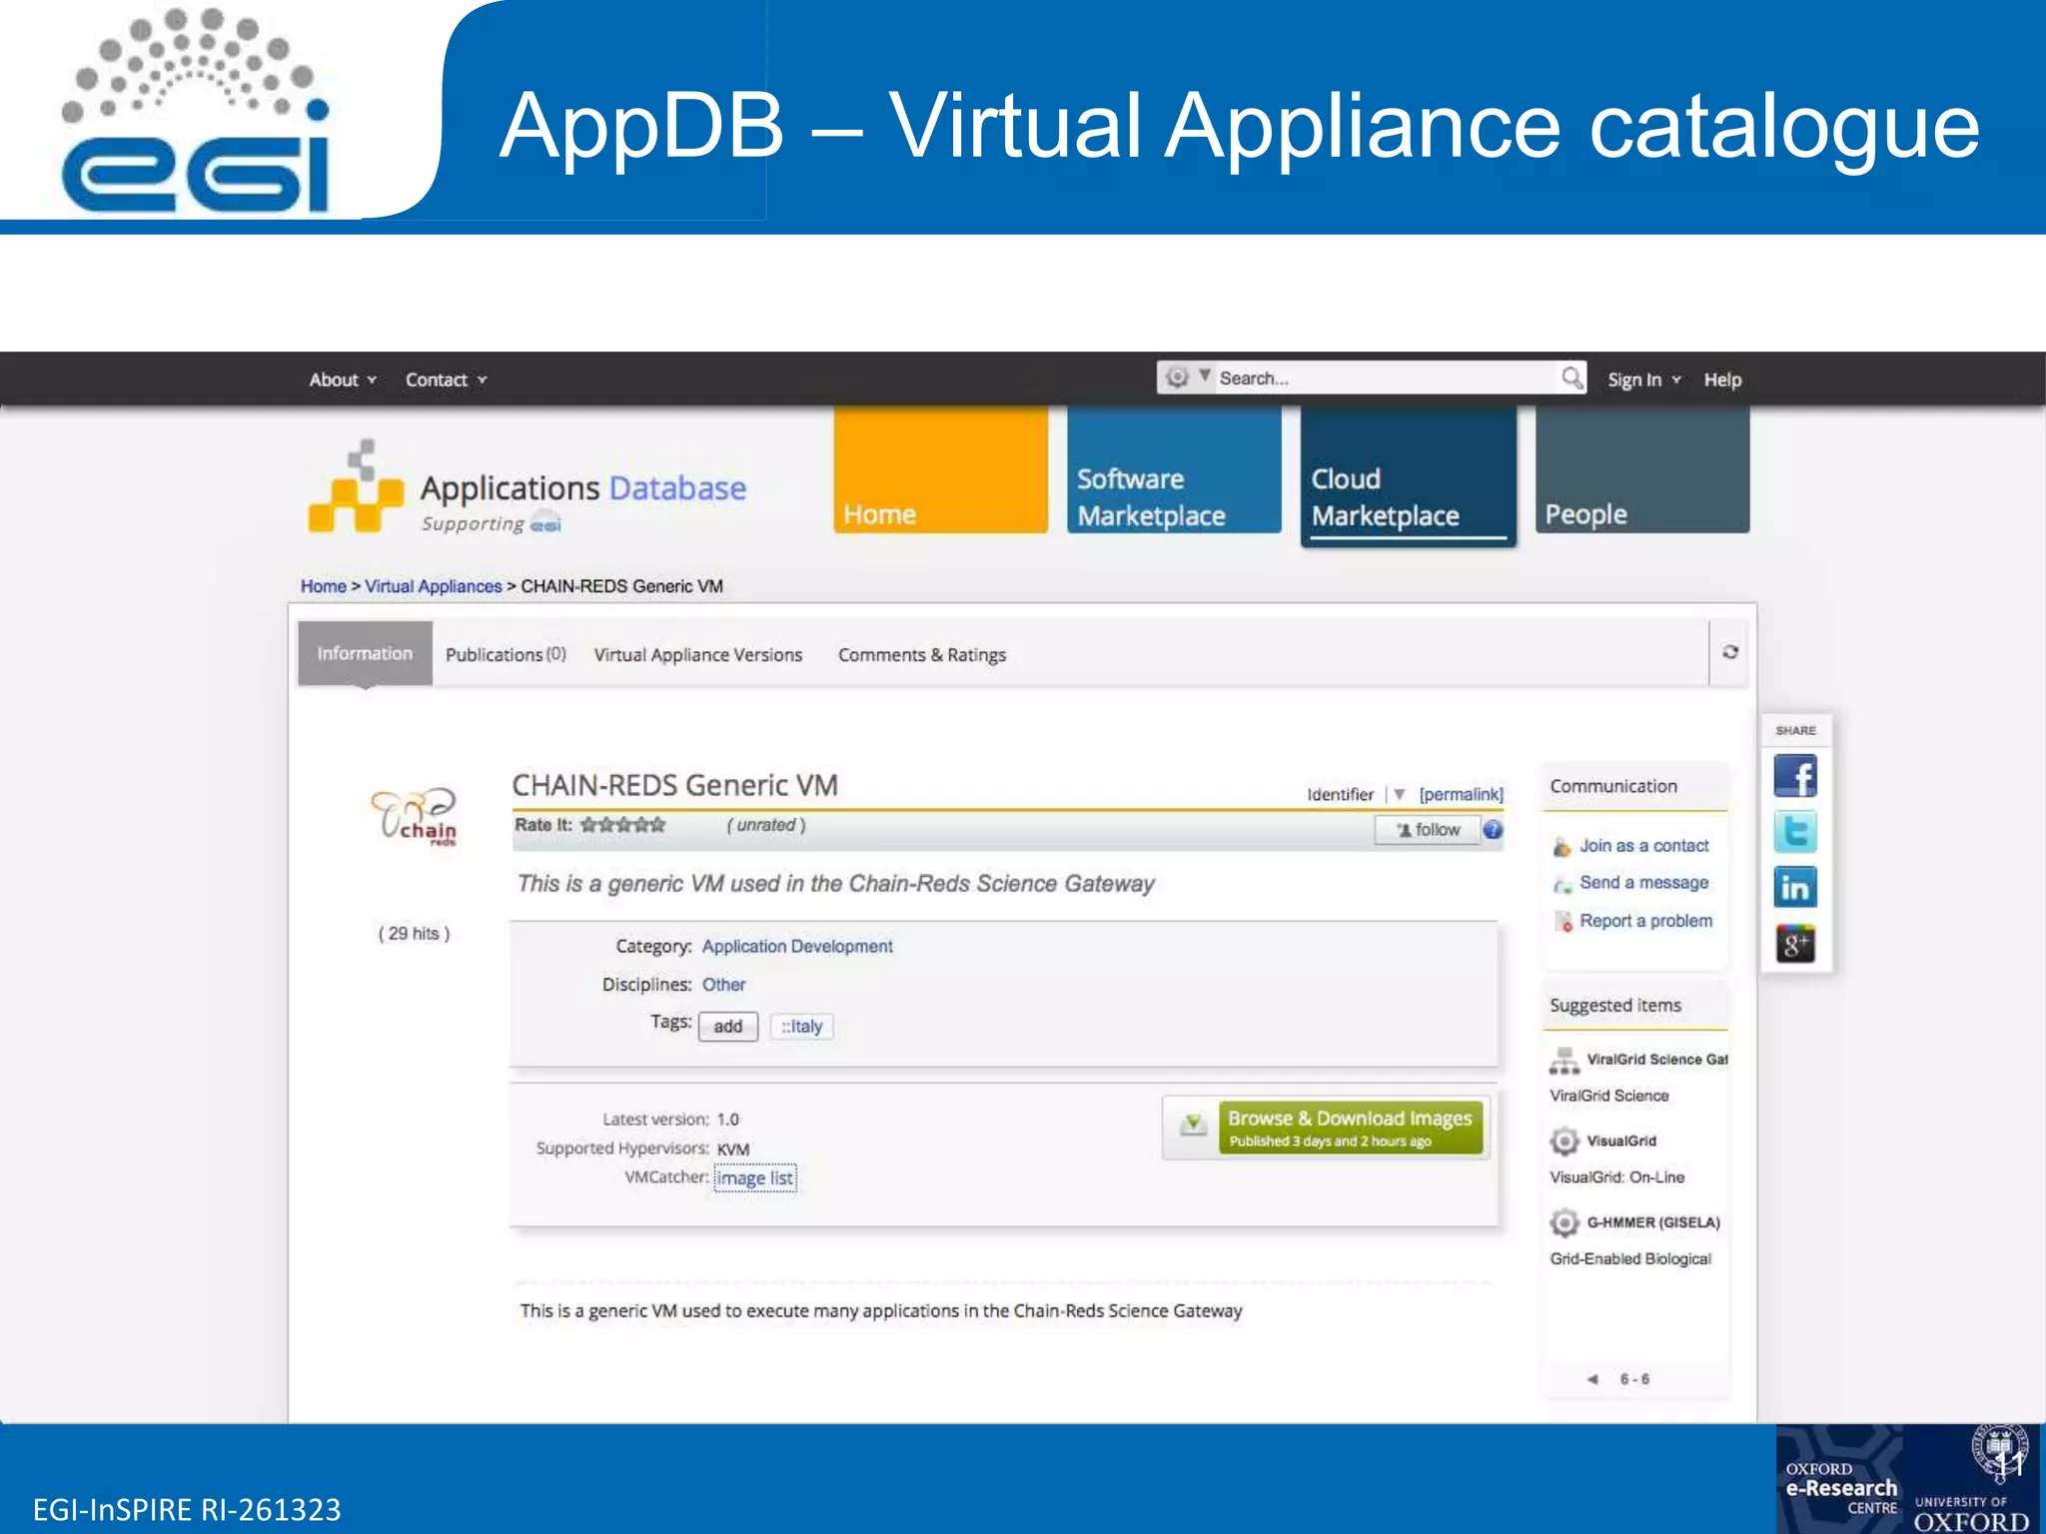Click Application Development category link
The height and width of the screenshot is (1534, 2046).
(797, 946)
